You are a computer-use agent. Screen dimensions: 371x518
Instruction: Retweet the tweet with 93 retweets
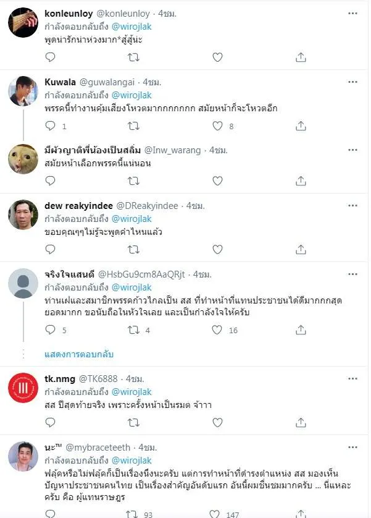tap(133, 513)
